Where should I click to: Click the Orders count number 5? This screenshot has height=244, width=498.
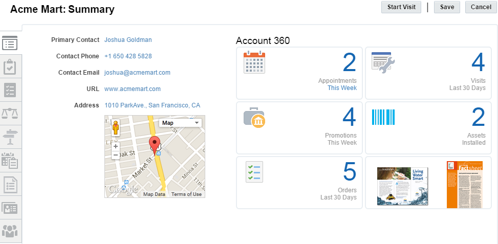pyautogui.click(x=350, y=172)
